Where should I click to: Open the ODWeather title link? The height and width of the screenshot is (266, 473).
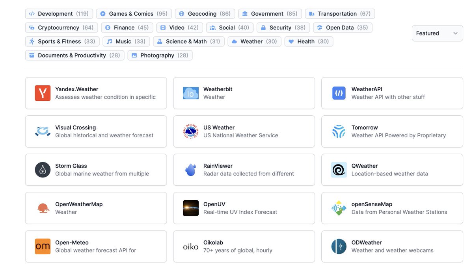pyautogui.click(x=367, y=242)
